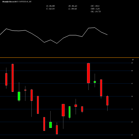
Task: Click the OC: 10.5 statistic
Action: click(x=95, y=6)
